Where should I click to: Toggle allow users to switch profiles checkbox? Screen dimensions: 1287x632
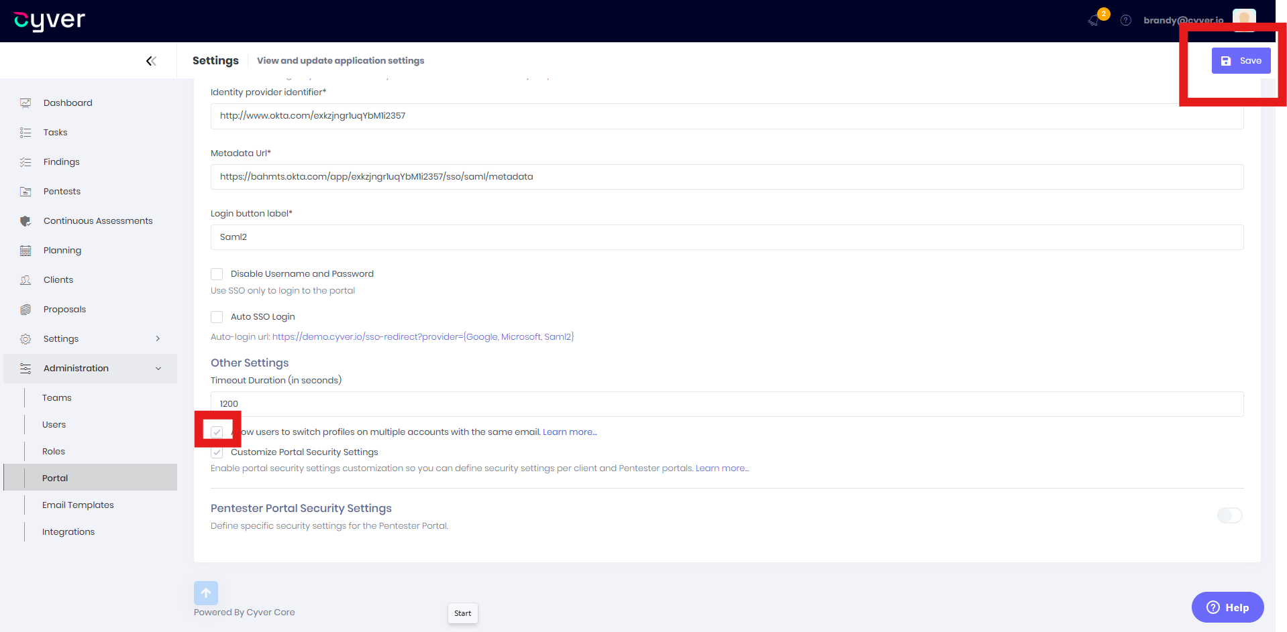point(217,432)
